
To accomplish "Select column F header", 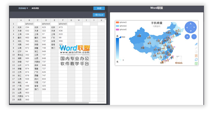I will tap(63, 20).
